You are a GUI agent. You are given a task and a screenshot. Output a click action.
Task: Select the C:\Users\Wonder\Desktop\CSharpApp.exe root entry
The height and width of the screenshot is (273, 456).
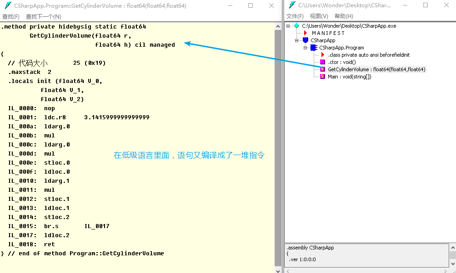tap(349, 26)
